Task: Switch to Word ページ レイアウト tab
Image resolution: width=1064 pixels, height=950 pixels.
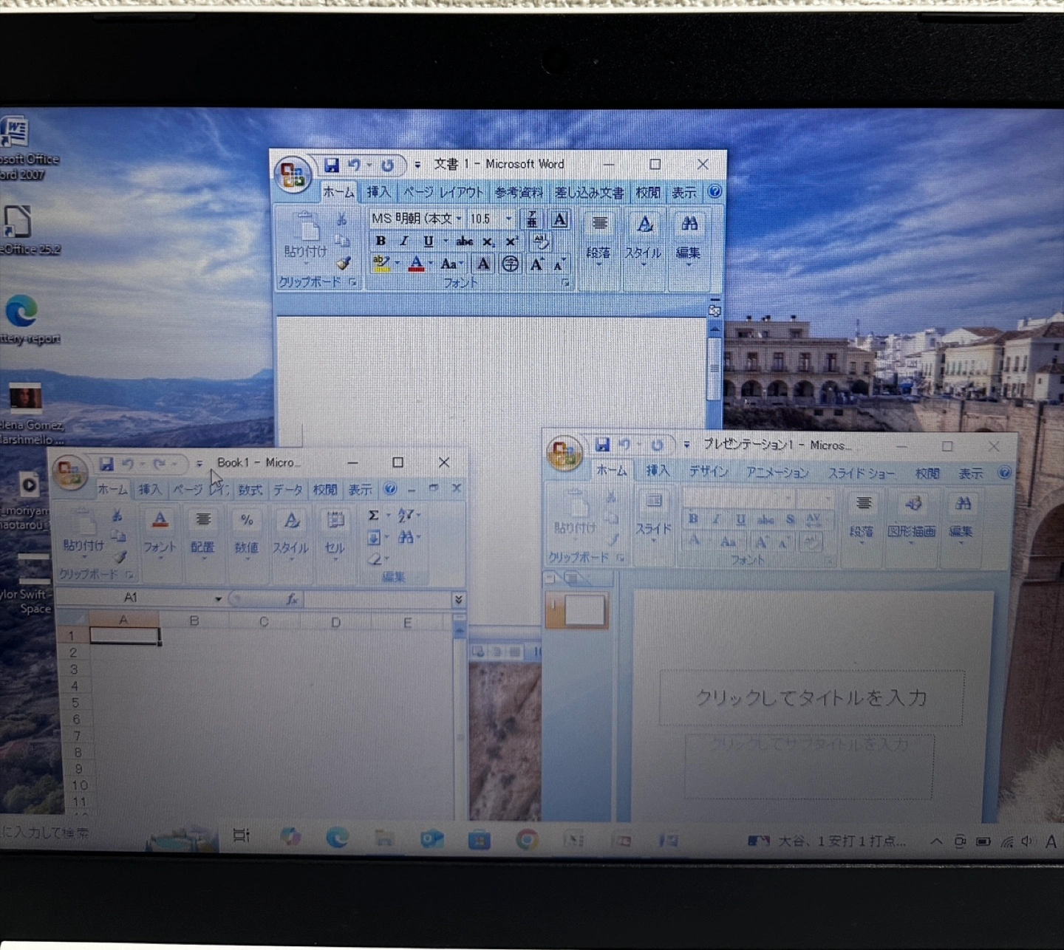Action: [x=443, y=192]
